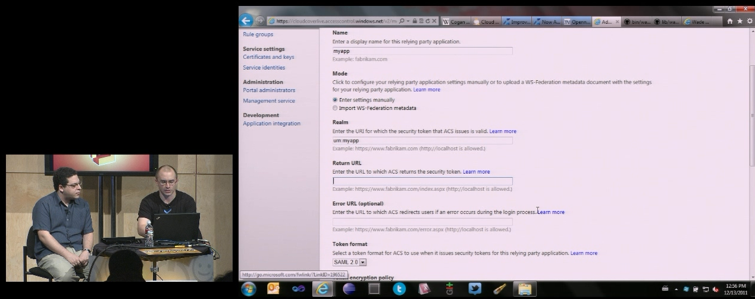Open Windows Explorer folder in taskbar
This screenshot has height=299, width=755.
coord(525,289)
